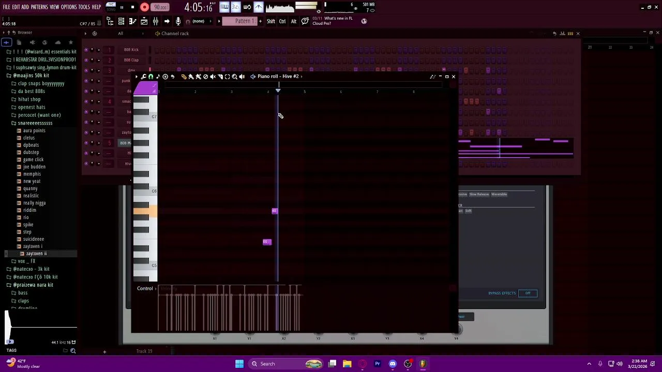Image resolution: width=662 pixels, height=372 pixels.
Task: Open What's new in FL Cloud Pro news
Action: point(333,21)
